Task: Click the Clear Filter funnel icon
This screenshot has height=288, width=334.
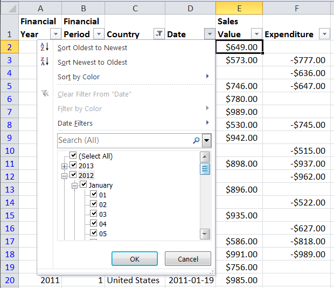Action: click(x=45, y=94)
